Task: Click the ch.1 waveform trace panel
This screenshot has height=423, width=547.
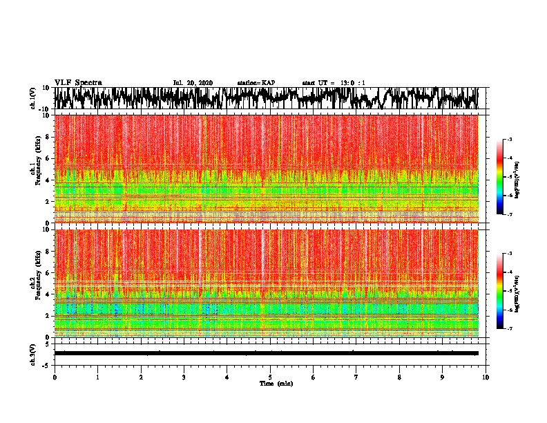Action: coord(270,98)
